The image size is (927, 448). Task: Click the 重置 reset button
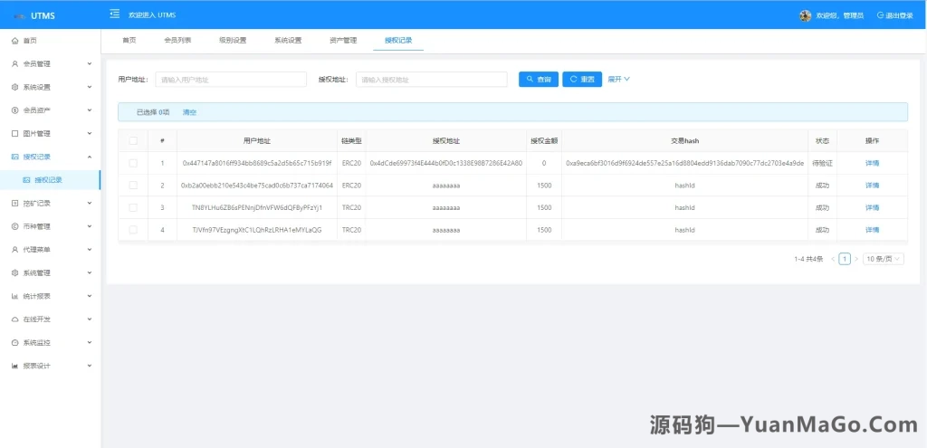tap(582, 80)
